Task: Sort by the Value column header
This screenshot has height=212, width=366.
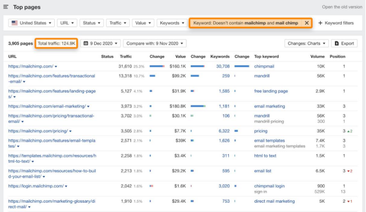Action: [180, 56]
